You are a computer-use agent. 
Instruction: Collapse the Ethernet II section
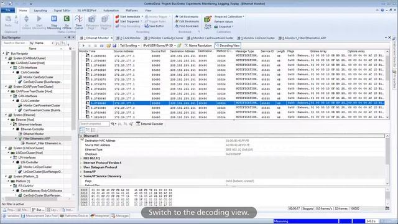pos(81,136)
